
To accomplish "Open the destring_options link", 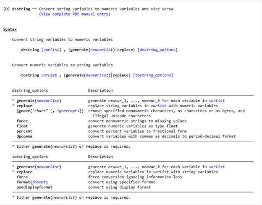I will 157,50.
